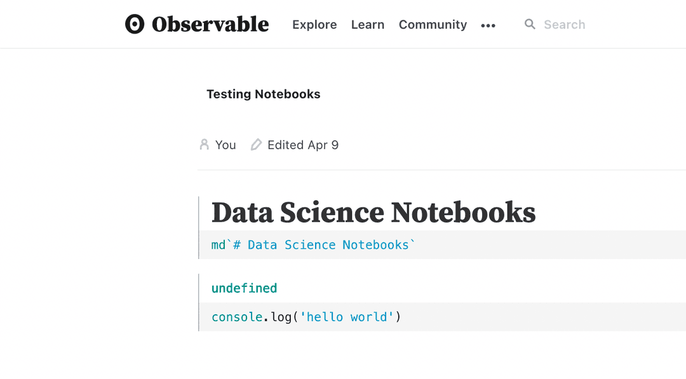Click the person silhouette icon above the notebook
This screenshot has height=379, width=686.
(204, 144)
